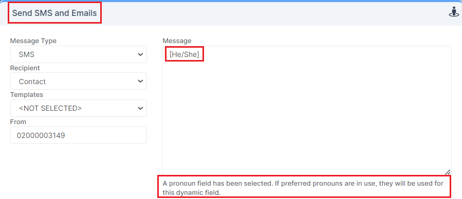Open the Message Type dropdown showing SMS

pyautogui.click(x=79, y=54)
